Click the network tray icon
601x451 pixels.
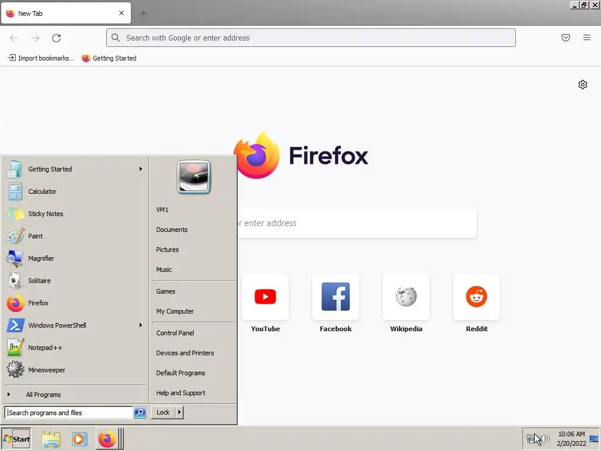coord(531,438)
